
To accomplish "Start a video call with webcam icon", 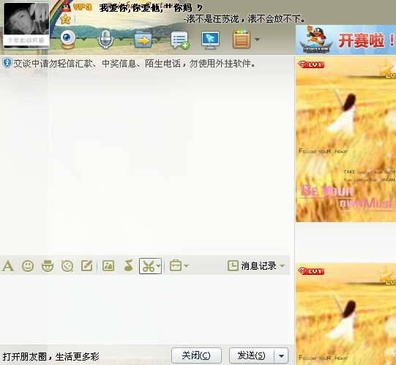I will click(x=68, y=39).
